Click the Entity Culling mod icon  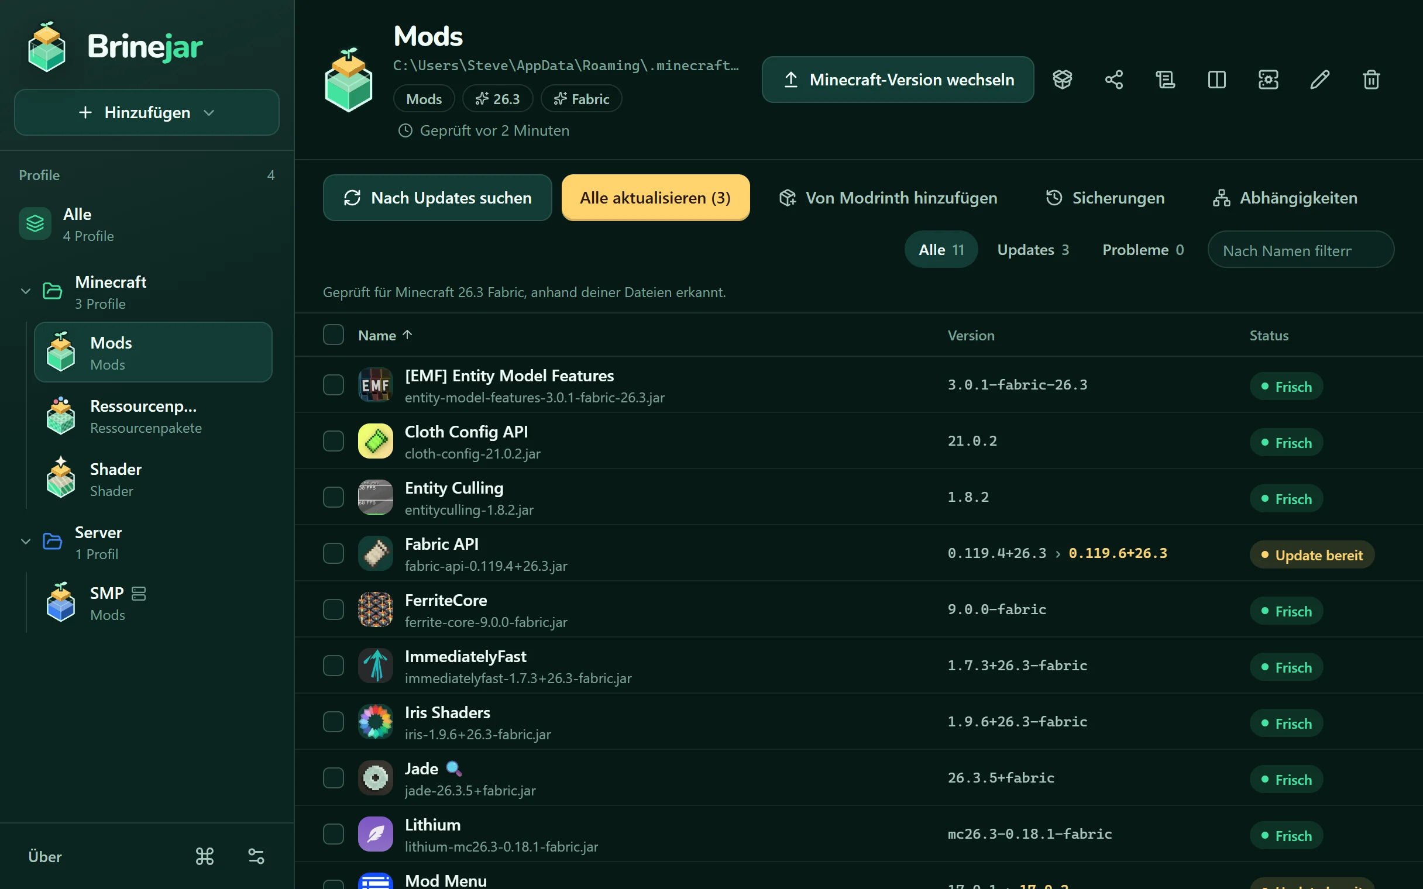pyautogui.click(x=376, y=497)
